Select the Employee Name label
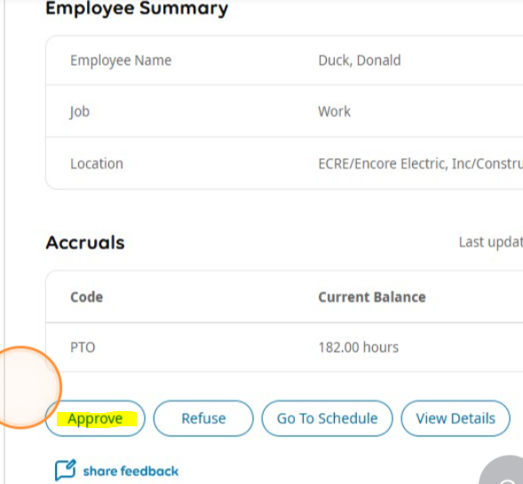Screen dimensions: 523x484 pos(121,60)
